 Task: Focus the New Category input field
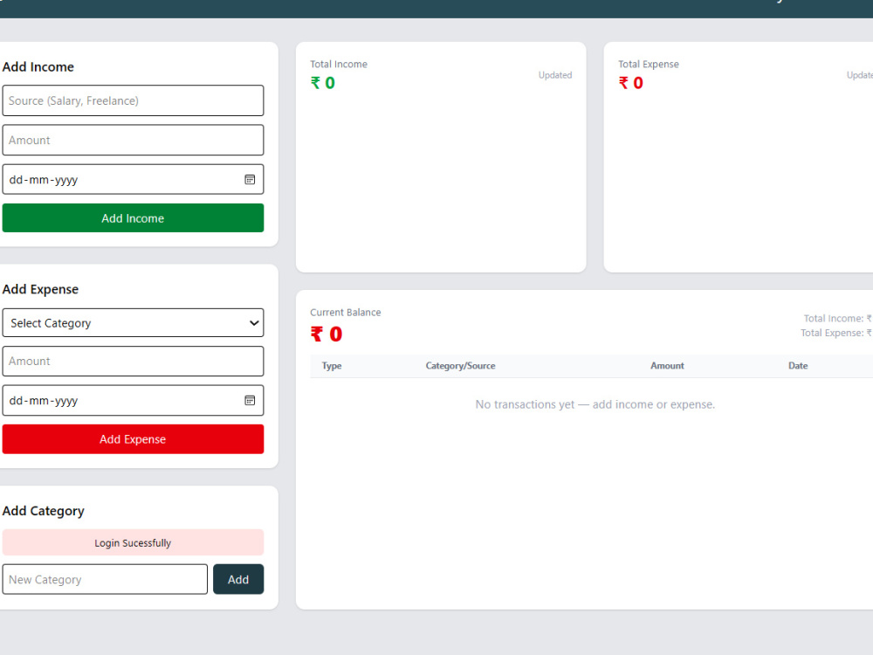pyautogui.click(x=106, y=579)
